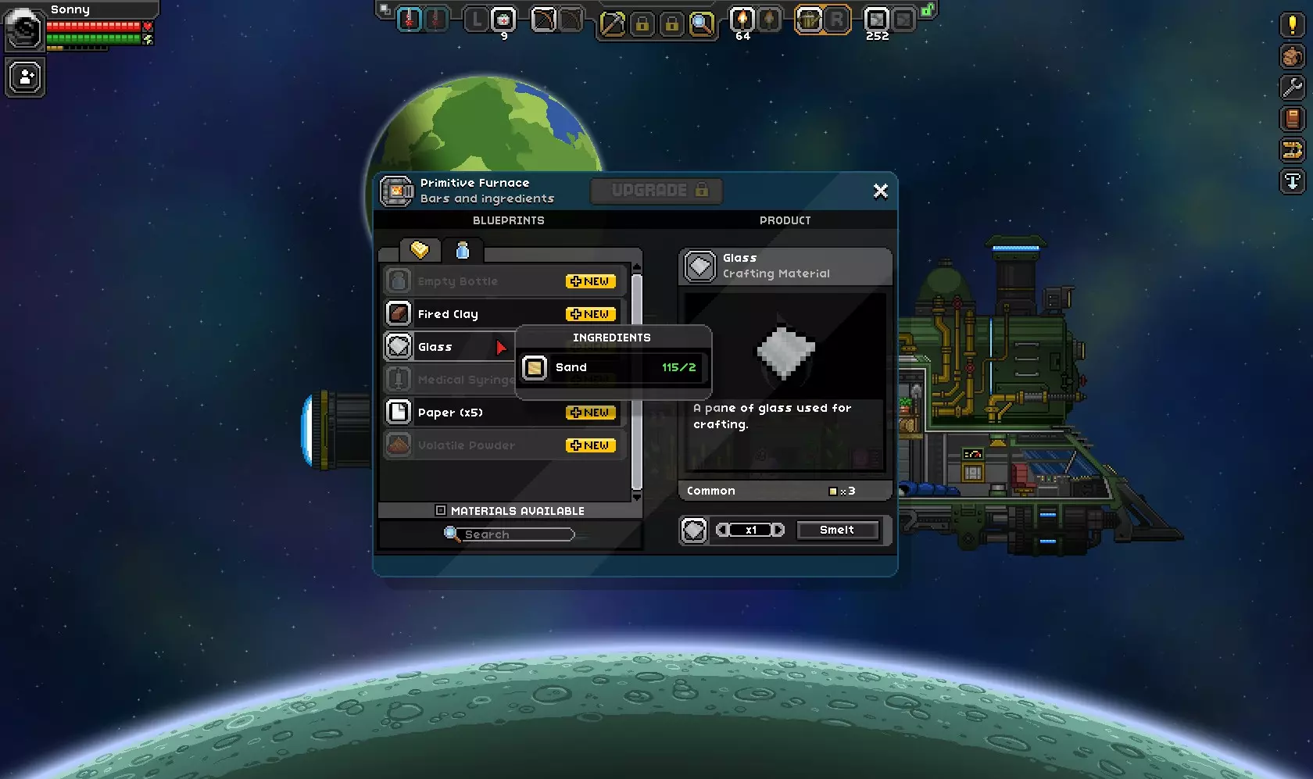Click the NEW badge on Empty Bottle
Screen dimensions: 1313x779
tap(591, 281)
